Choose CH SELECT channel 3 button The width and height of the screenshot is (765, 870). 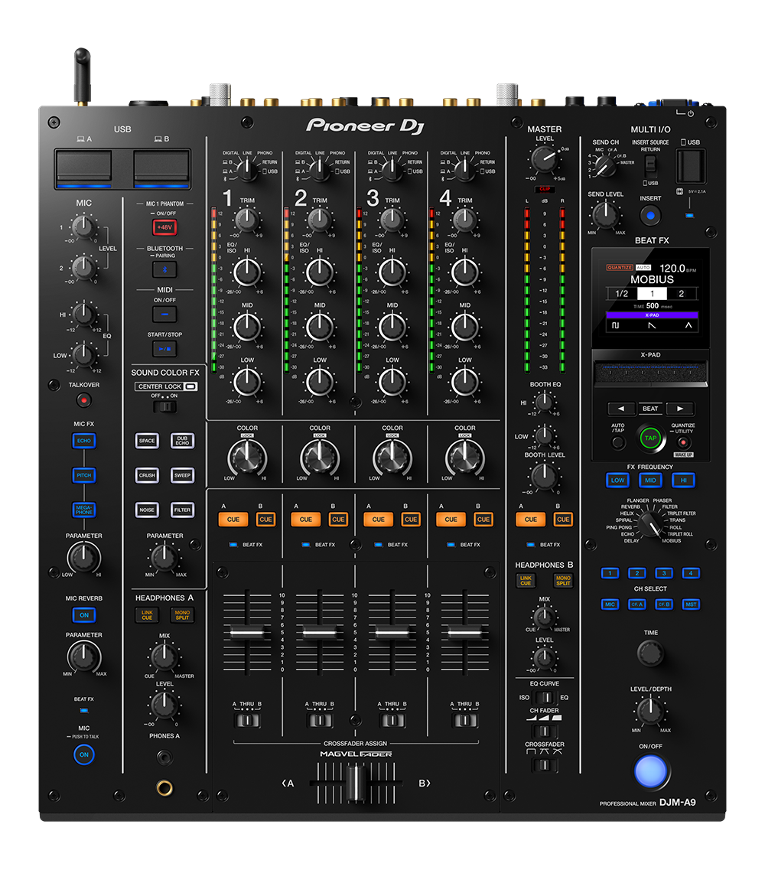click(663, 573)
